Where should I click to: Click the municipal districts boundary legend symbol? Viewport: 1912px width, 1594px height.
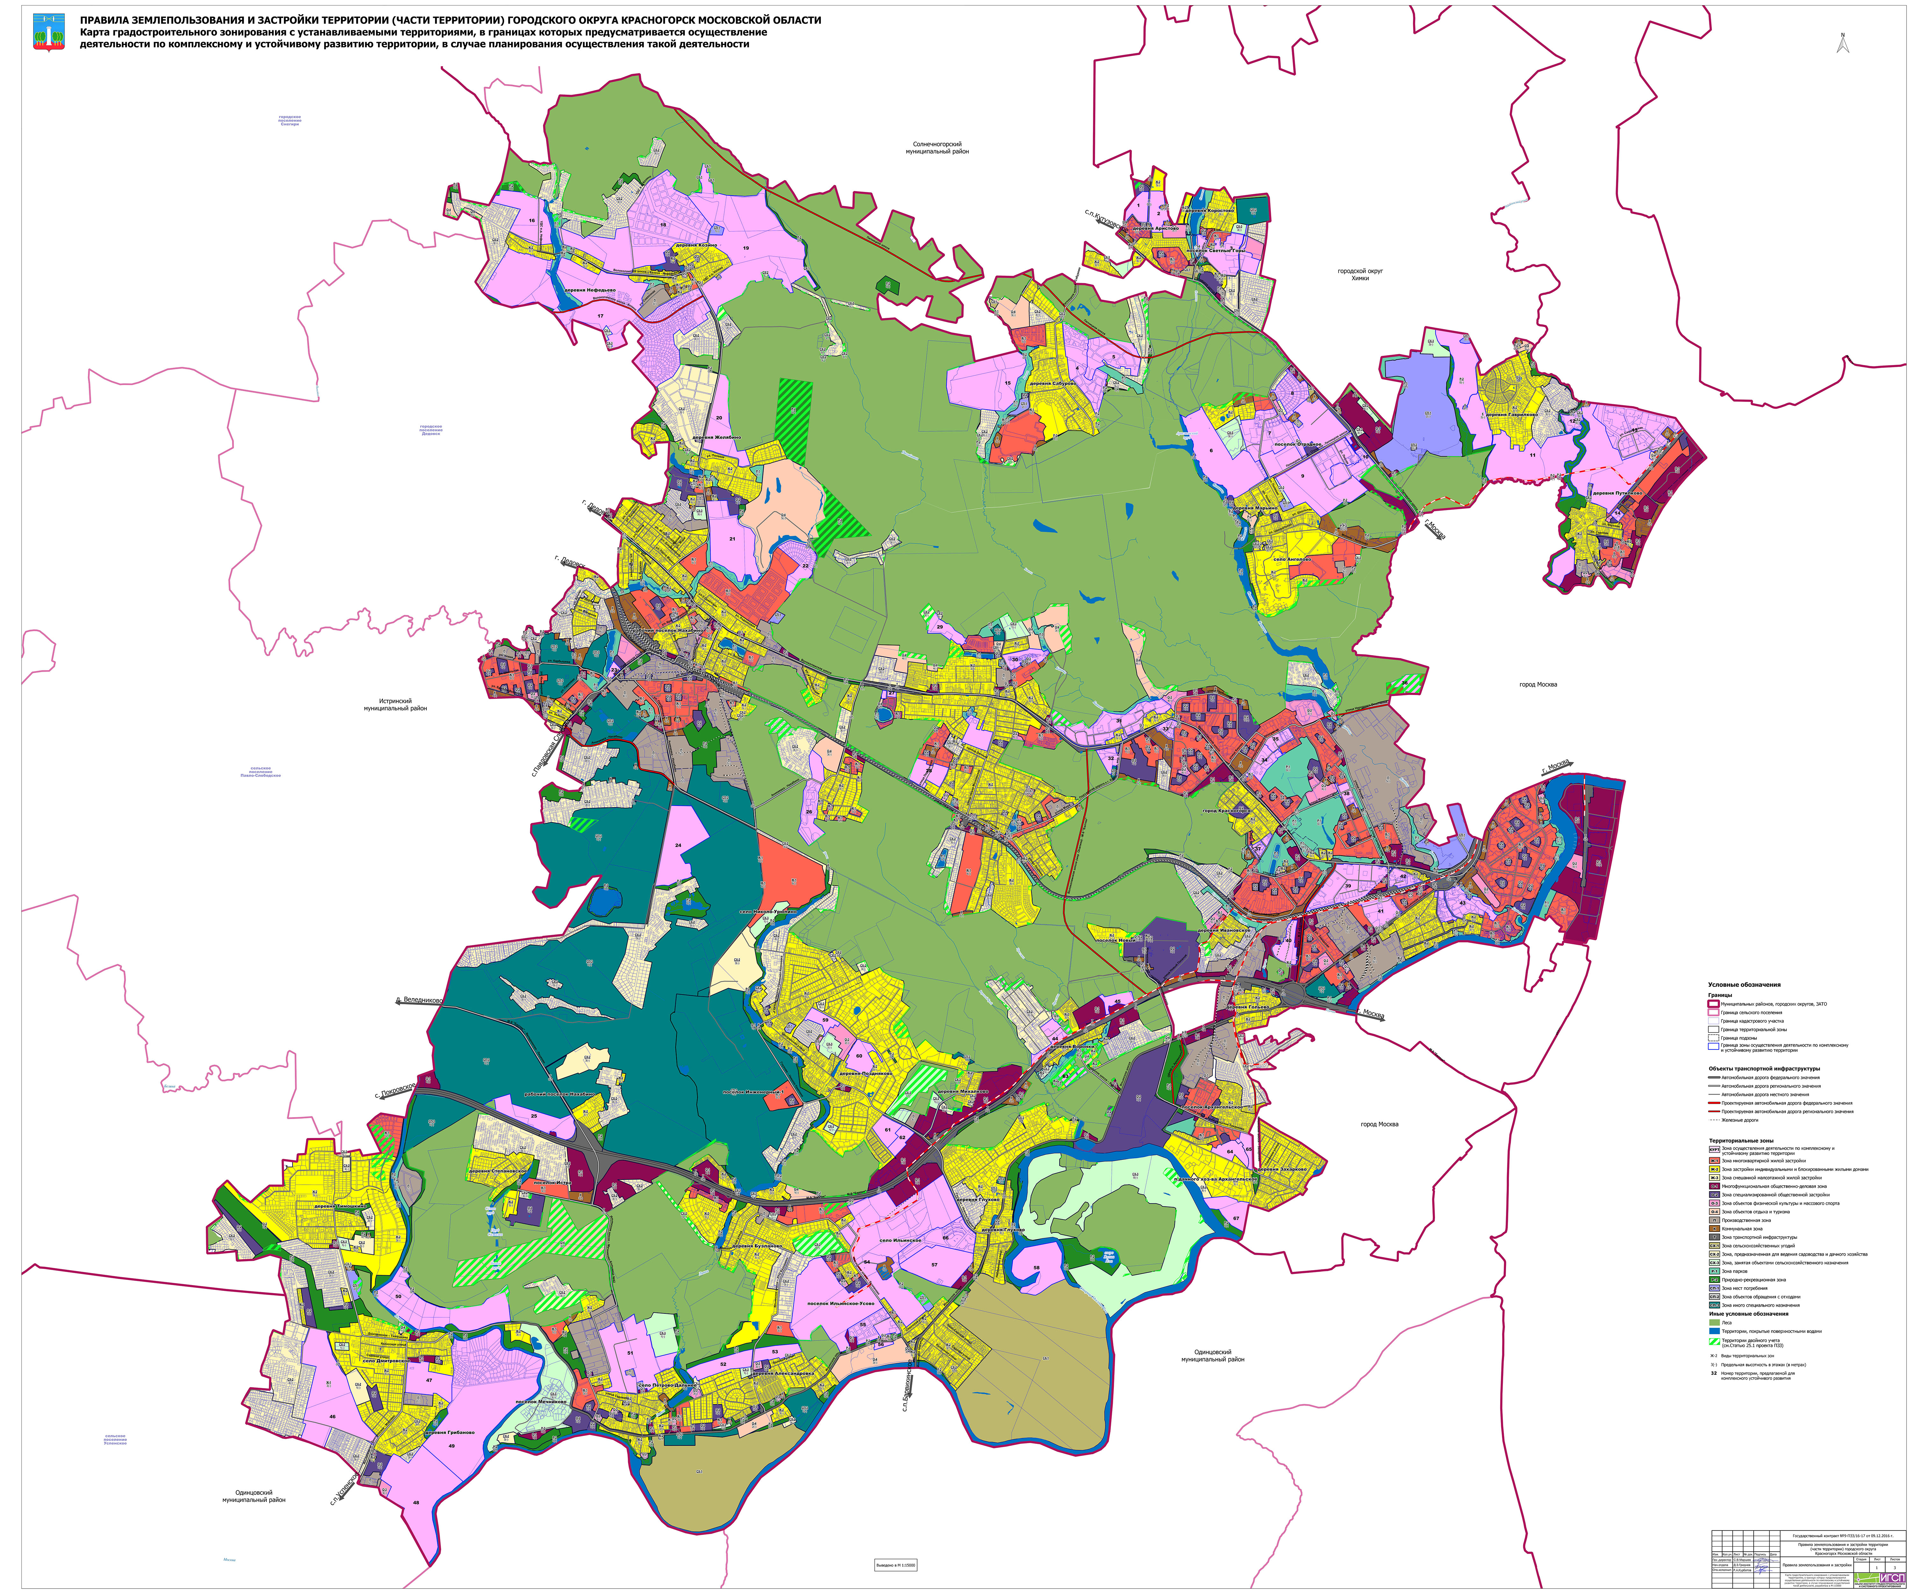pos(1713,1004)
